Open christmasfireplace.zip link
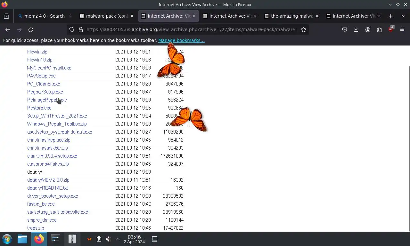Viewport: 410px width, 246px height. coord(49,140)
